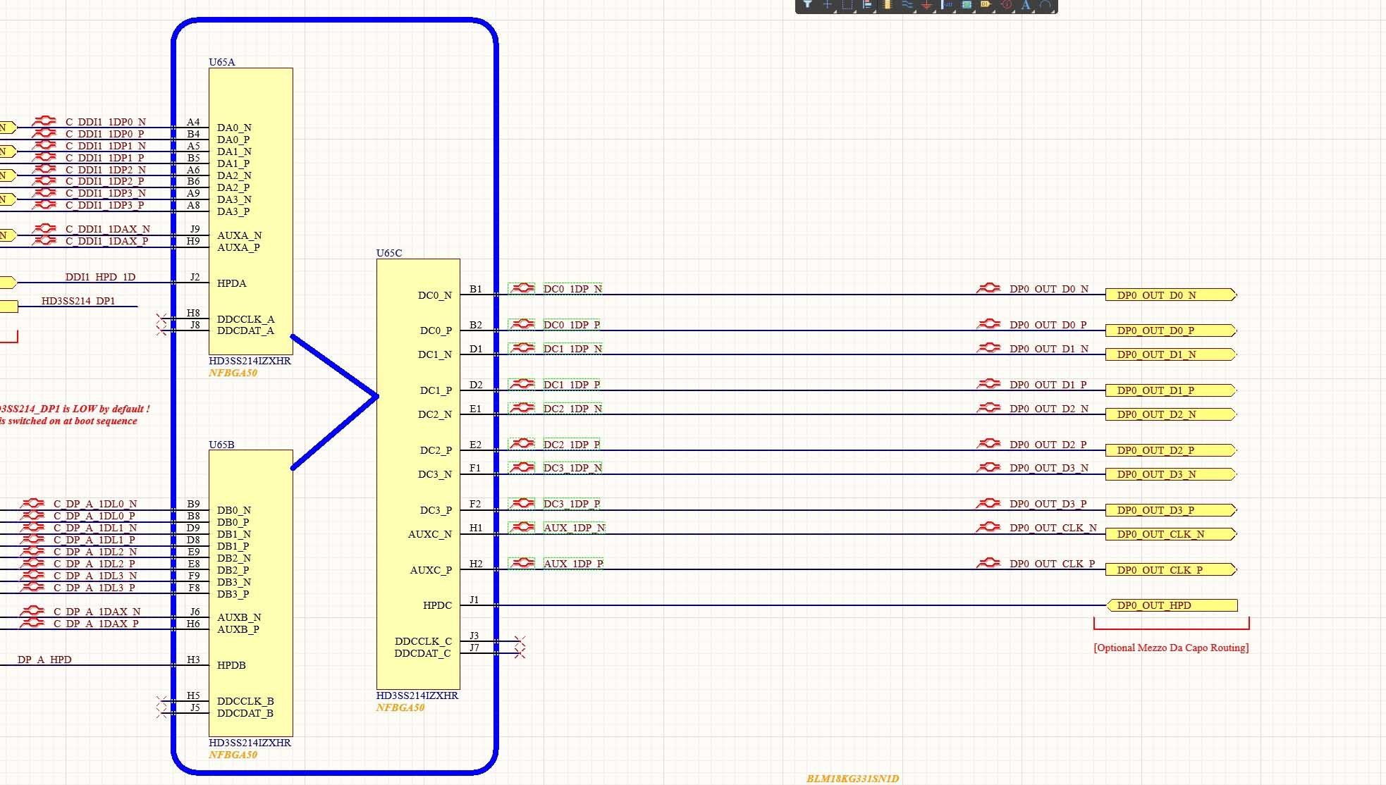Select the DC0_1DP_N net label

click(572, 289)
